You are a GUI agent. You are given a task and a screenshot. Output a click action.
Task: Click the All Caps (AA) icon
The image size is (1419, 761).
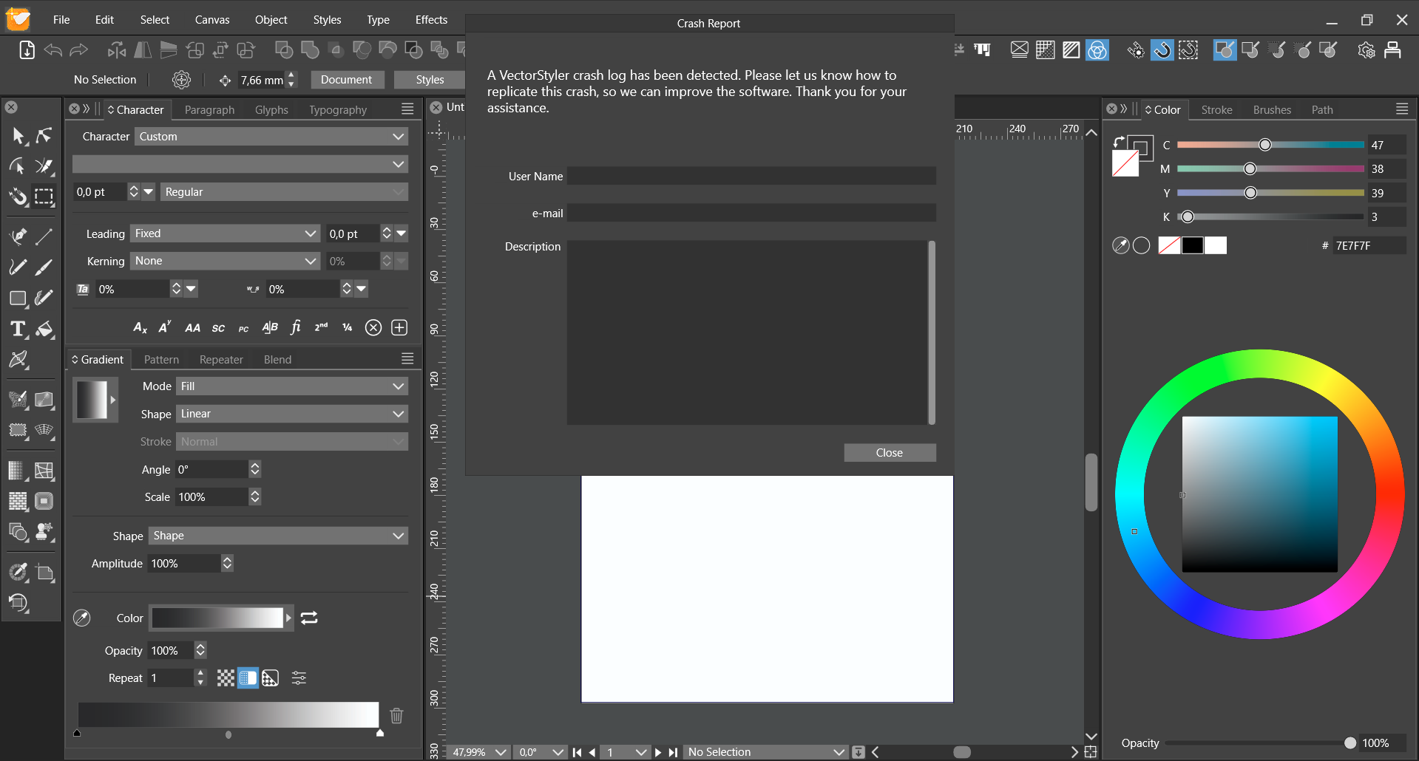(192, 328)
